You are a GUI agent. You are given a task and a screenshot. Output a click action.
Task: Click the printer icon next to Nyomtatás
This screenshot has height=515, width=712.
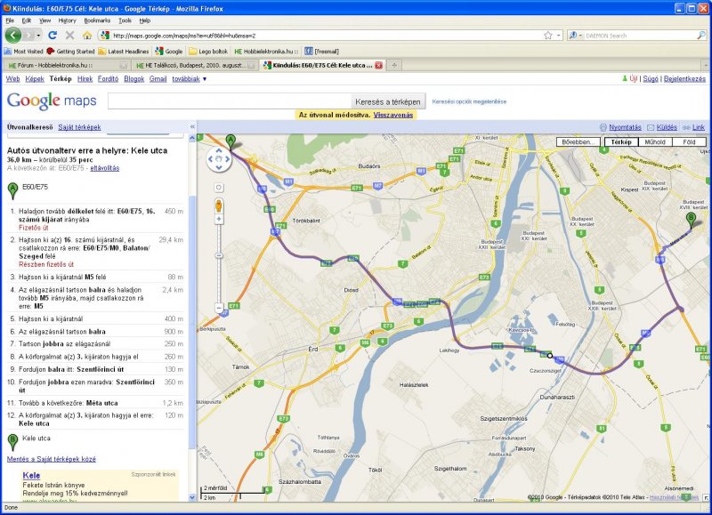[603, 127]
